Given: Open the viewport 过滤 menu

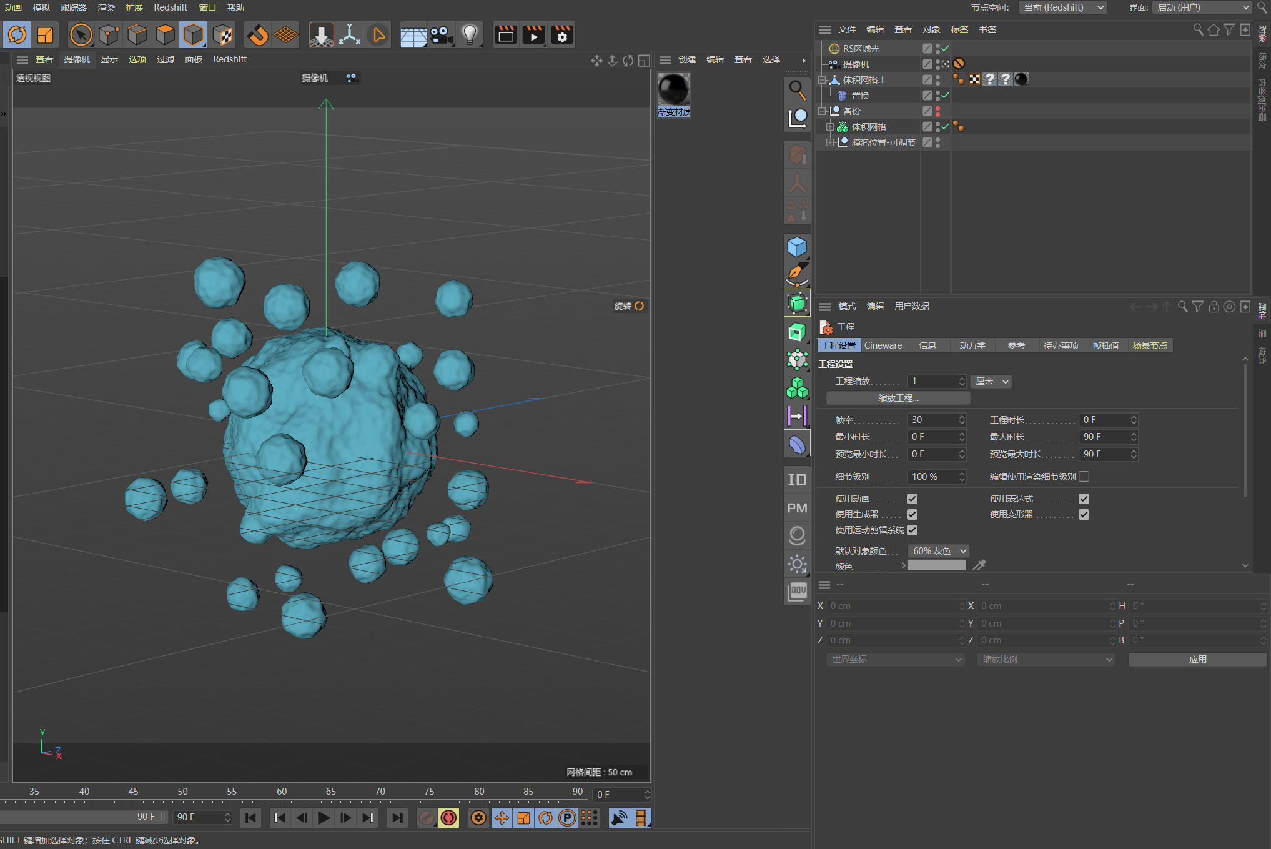Looking at the screenshot, I should 166,59.
